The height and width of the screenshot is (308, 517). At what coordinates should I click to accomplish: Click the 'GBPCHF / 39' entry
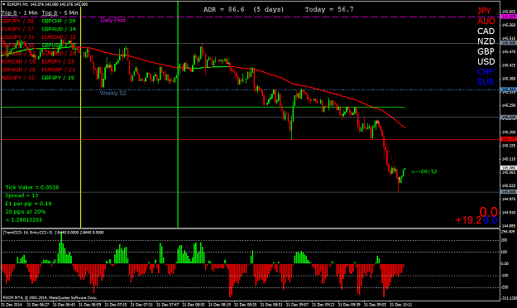(59, 21)
